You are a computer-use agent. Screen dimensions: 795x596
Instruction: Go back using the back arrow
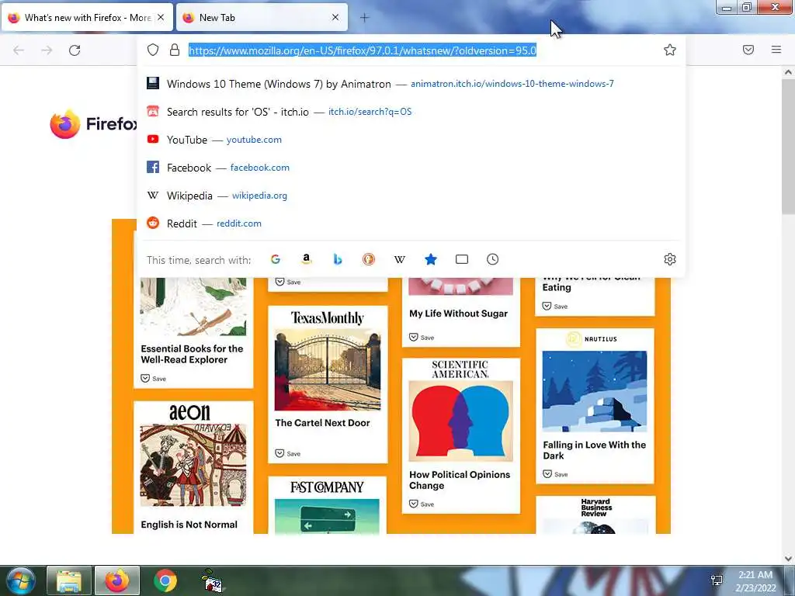click(x=19, y=50)
